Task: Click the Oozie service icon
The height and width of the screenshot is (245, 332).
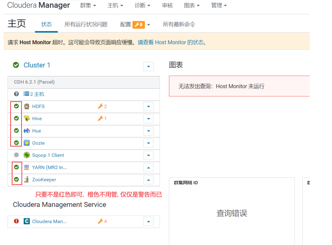Action: [x=27, y=143]
